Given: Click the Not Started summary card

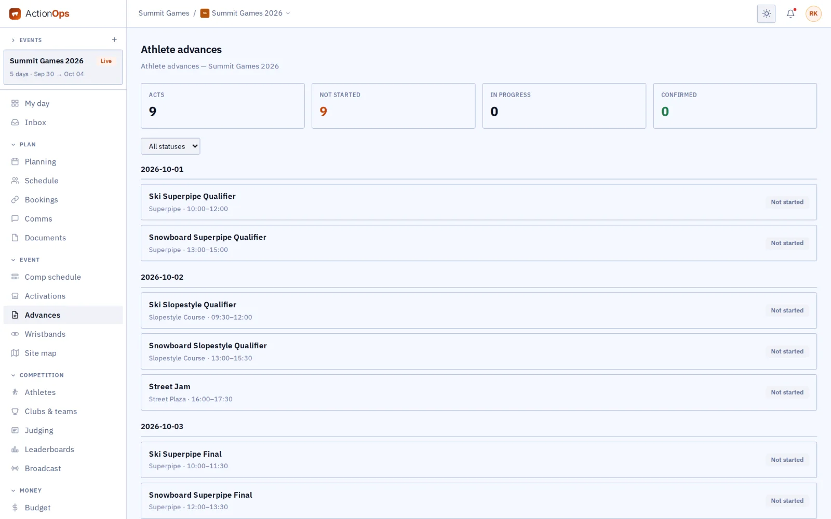Looking at the screenshot, I should point(393,106).
